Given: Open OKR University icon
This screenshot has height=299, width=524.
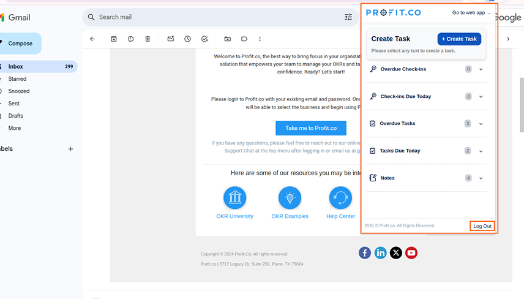Looking at the screenshot, I should tap(234, 198).
